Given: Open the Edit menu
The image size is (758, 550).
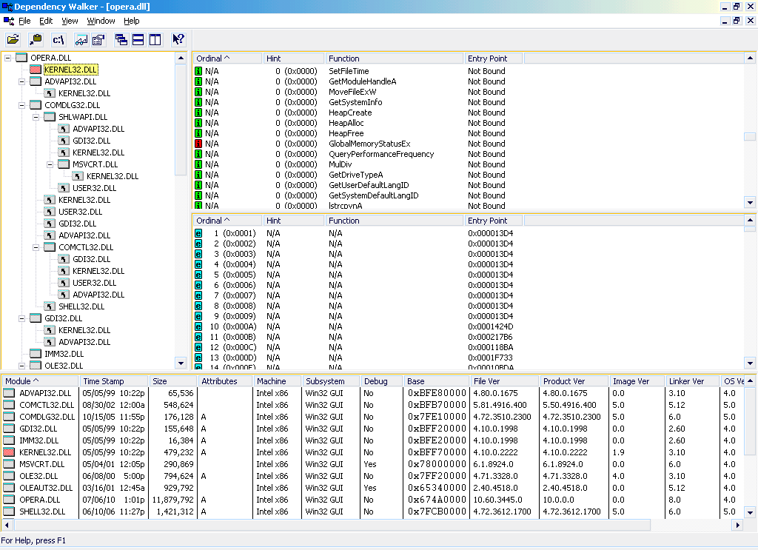Looking at the screenshot, I should click(x=46, y=21).
